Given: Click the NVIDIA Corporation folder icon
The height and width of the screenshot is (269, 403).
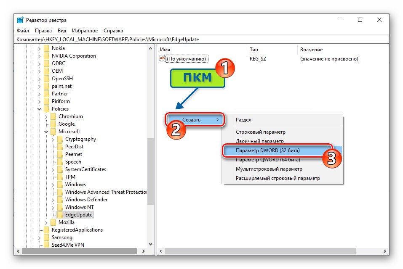Looking at the screenshot, I should point(46,56).
